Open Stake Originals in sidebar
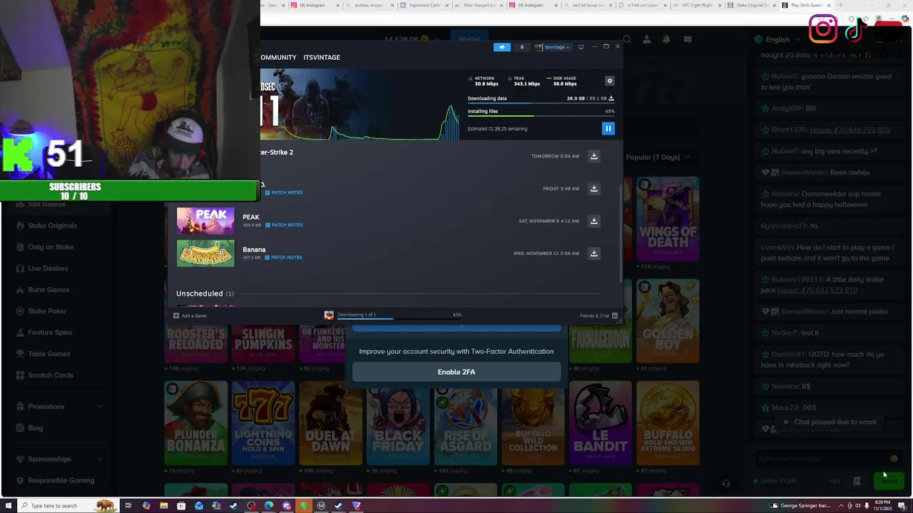Image resolution: width=913 pixels, height=513 pixels. tap(52, 226)
